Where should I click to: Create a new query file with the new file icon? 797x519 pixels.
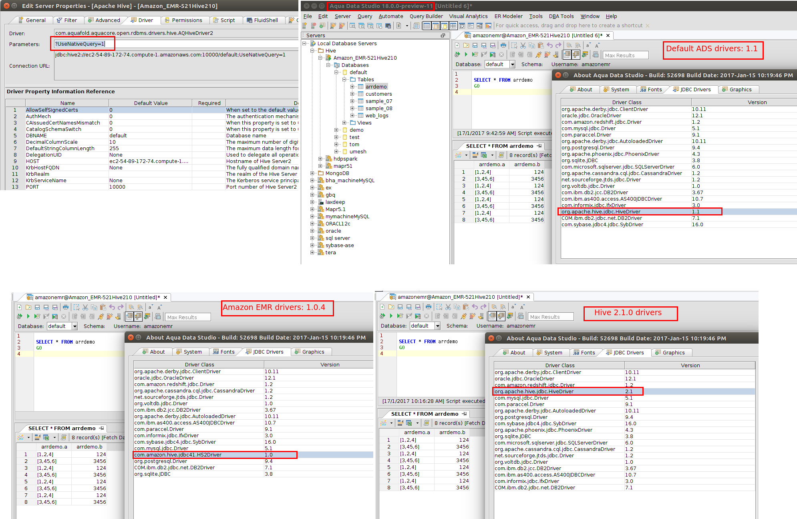coord(457,46)
